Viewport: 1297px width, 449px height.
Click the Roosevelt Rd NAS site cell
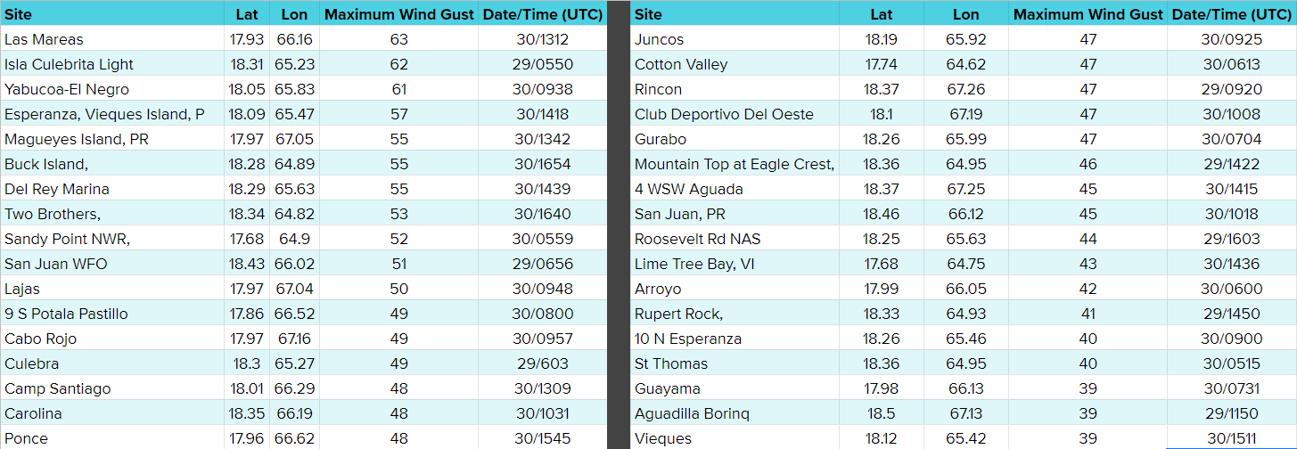pos(698,239)
